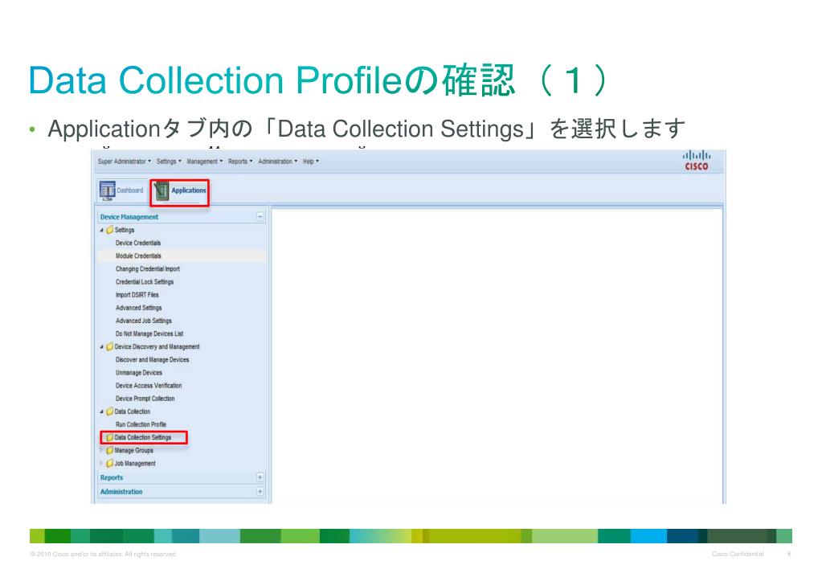This screenshot has height=569, width=822.
Task: Switch to the Applications tab label
Action: (x=189, y=190)
